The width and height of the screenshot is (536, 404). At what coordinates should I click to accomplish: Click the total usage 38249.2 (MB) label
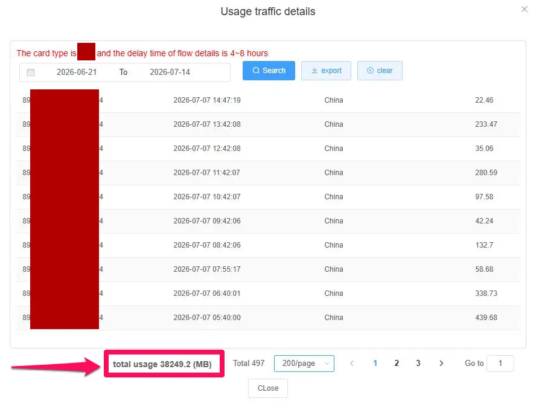[x=162, y=364]
